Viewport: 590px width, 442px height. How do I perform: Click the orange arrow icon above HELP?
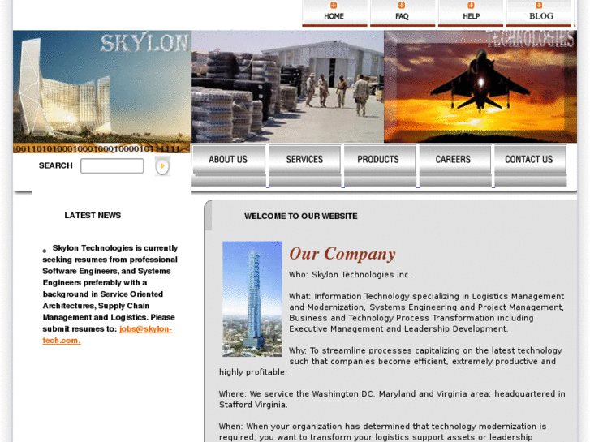(471, 5)
